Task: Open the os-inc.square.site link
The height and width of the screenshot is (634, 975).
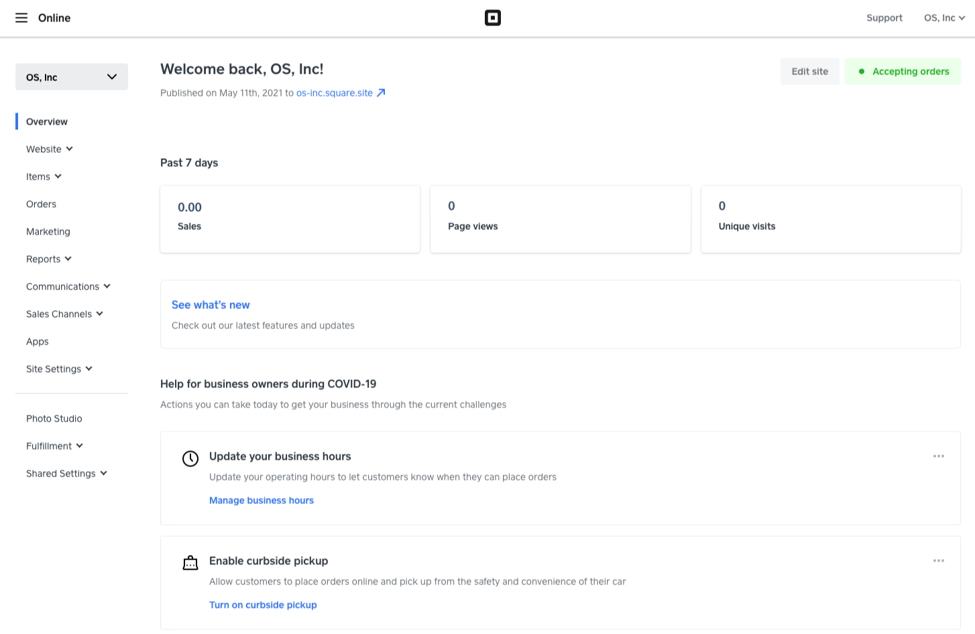Action: [x=335, y=93]
